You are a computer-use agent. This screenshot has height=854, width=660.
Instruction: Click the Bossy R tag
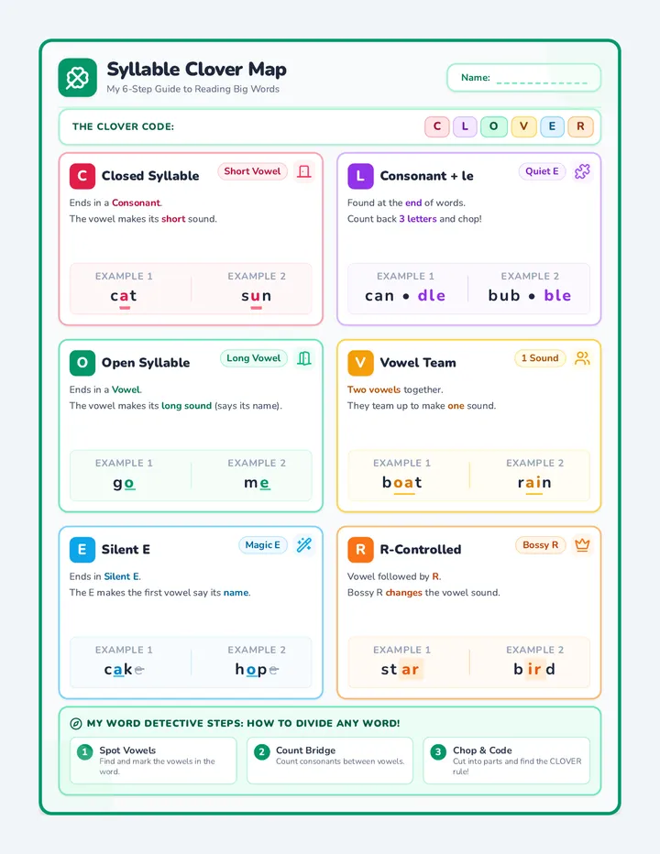[x=541, y=545]
